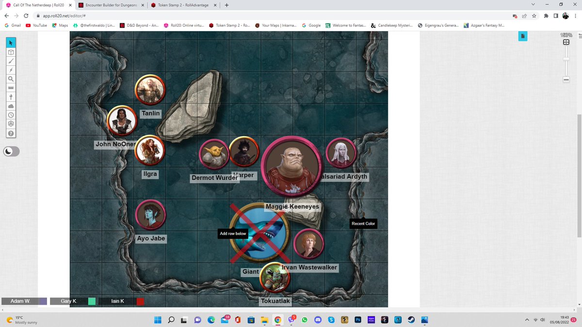Select the arrow Select tool
The width and height of the screenshot is (582, 327).
(x=11, y=44)
